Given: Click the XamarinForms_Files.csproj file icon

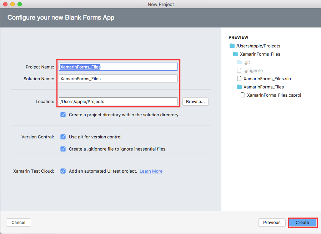Looking at the screenshot, I should (x=243, y=95).
